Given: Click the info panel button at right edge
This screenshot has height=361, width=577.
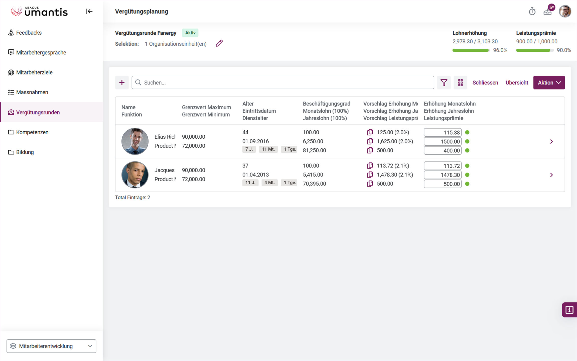Looking at the screenshot, I should (569, 310).
